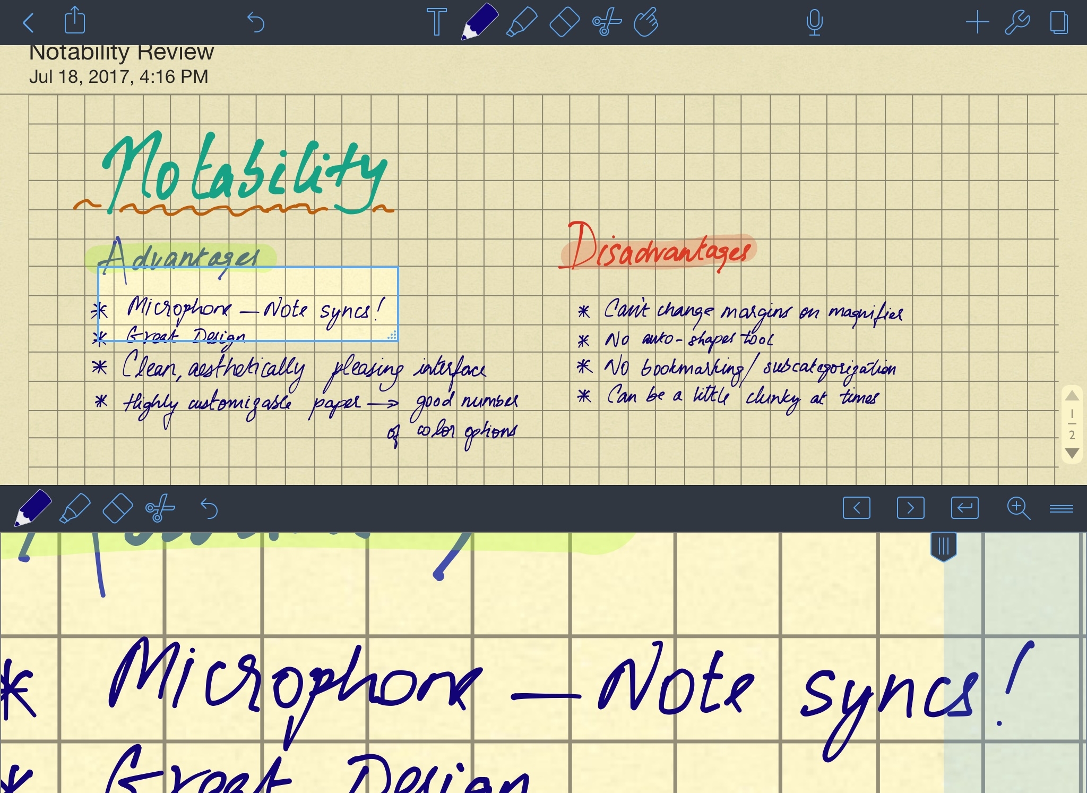1087x793 pixels.
Task: Select the Highlighter tool in top toolbar
Action: pyautogui.click(x=522, y=23)
